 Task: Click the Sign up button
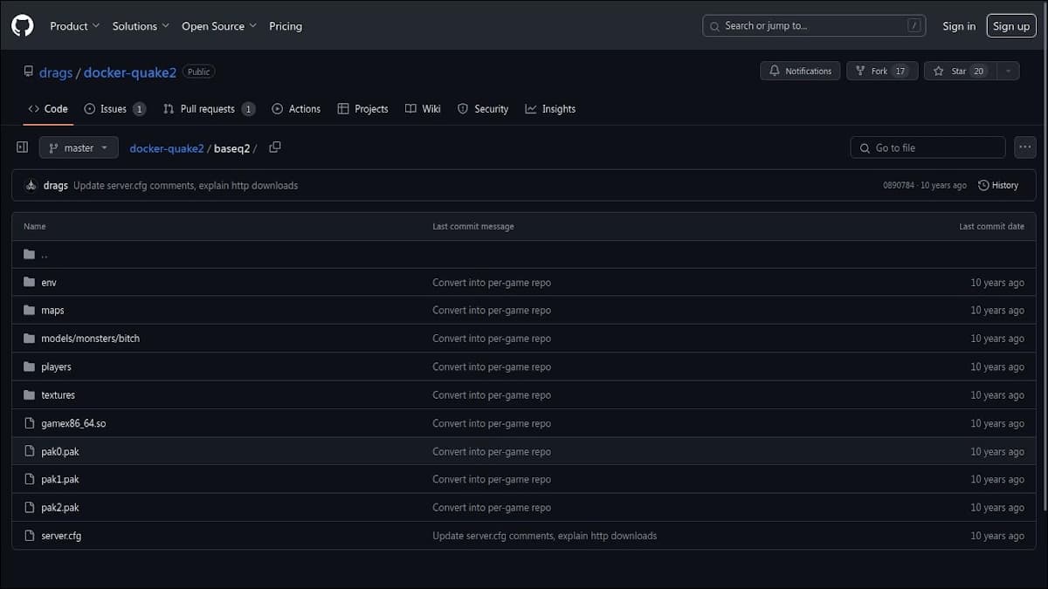click(1011, 26)
